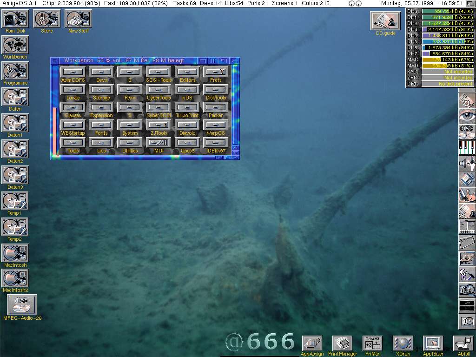Open the Ram Disk desktop icon

pos(15,19)
